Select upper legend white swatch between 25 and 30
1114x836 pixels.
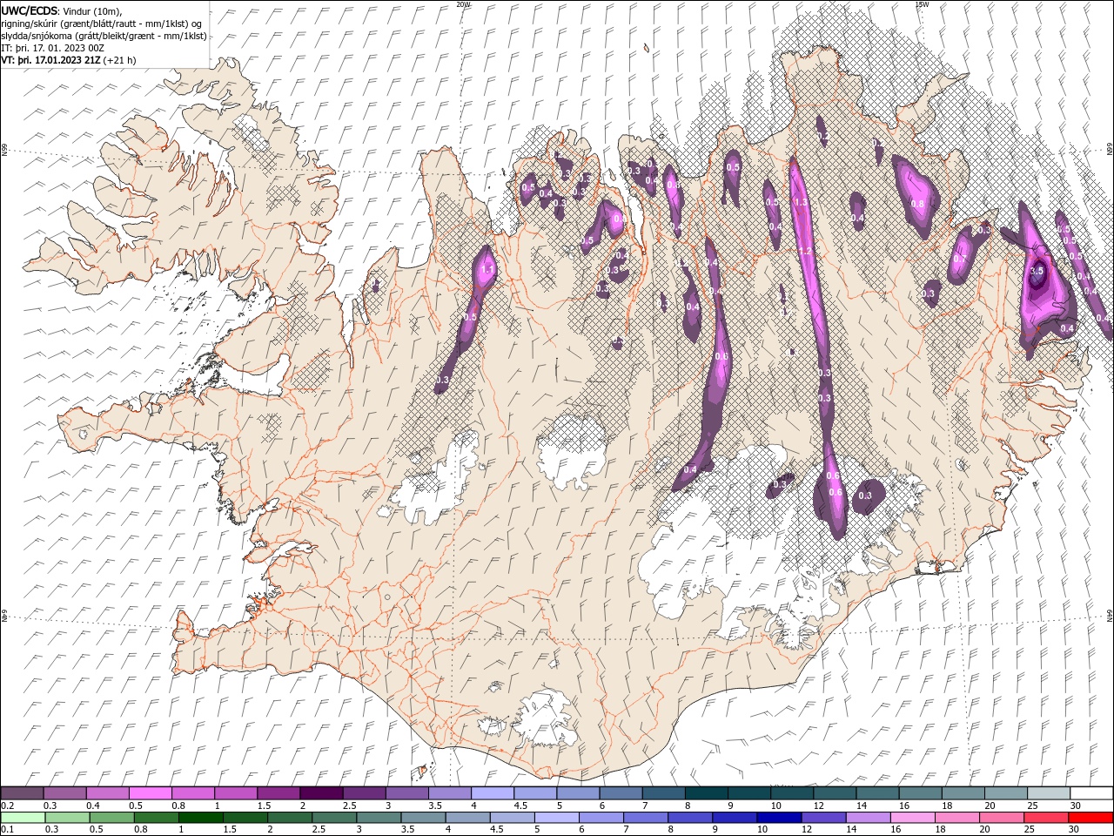point(1049,793)
